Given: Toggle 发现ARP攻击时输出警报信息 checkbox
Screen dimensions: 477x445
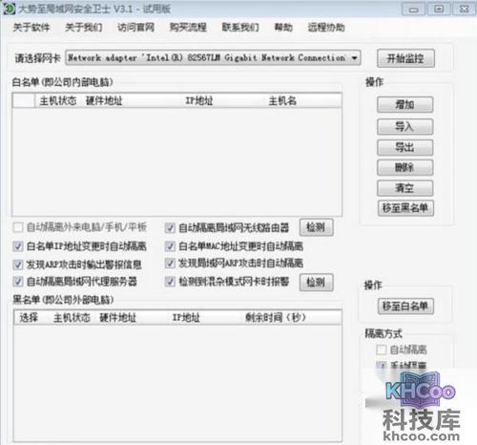Looking at the screenshot, I should 18,265.
